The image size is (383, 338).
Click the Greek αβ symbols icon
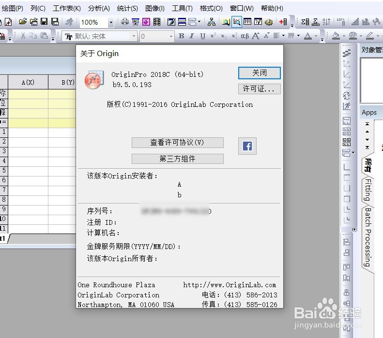click(x=245, y=36)
